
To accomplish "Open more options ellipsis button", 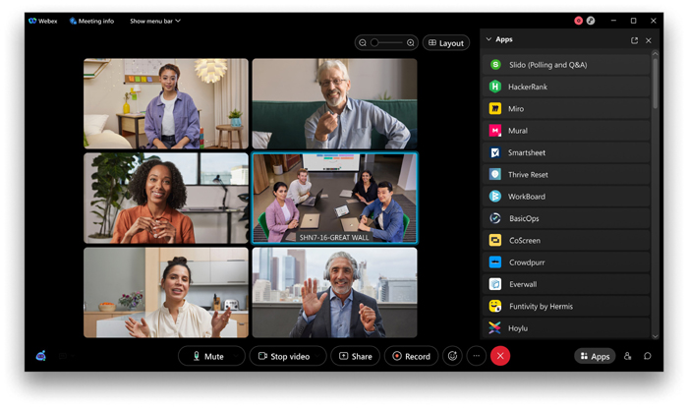I will click(x=476, y=356).
